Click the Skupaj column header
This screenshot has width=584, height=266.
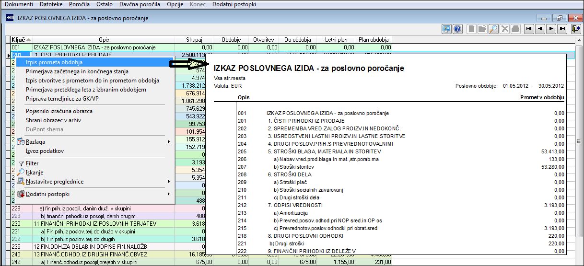click(x=195, y=40)
